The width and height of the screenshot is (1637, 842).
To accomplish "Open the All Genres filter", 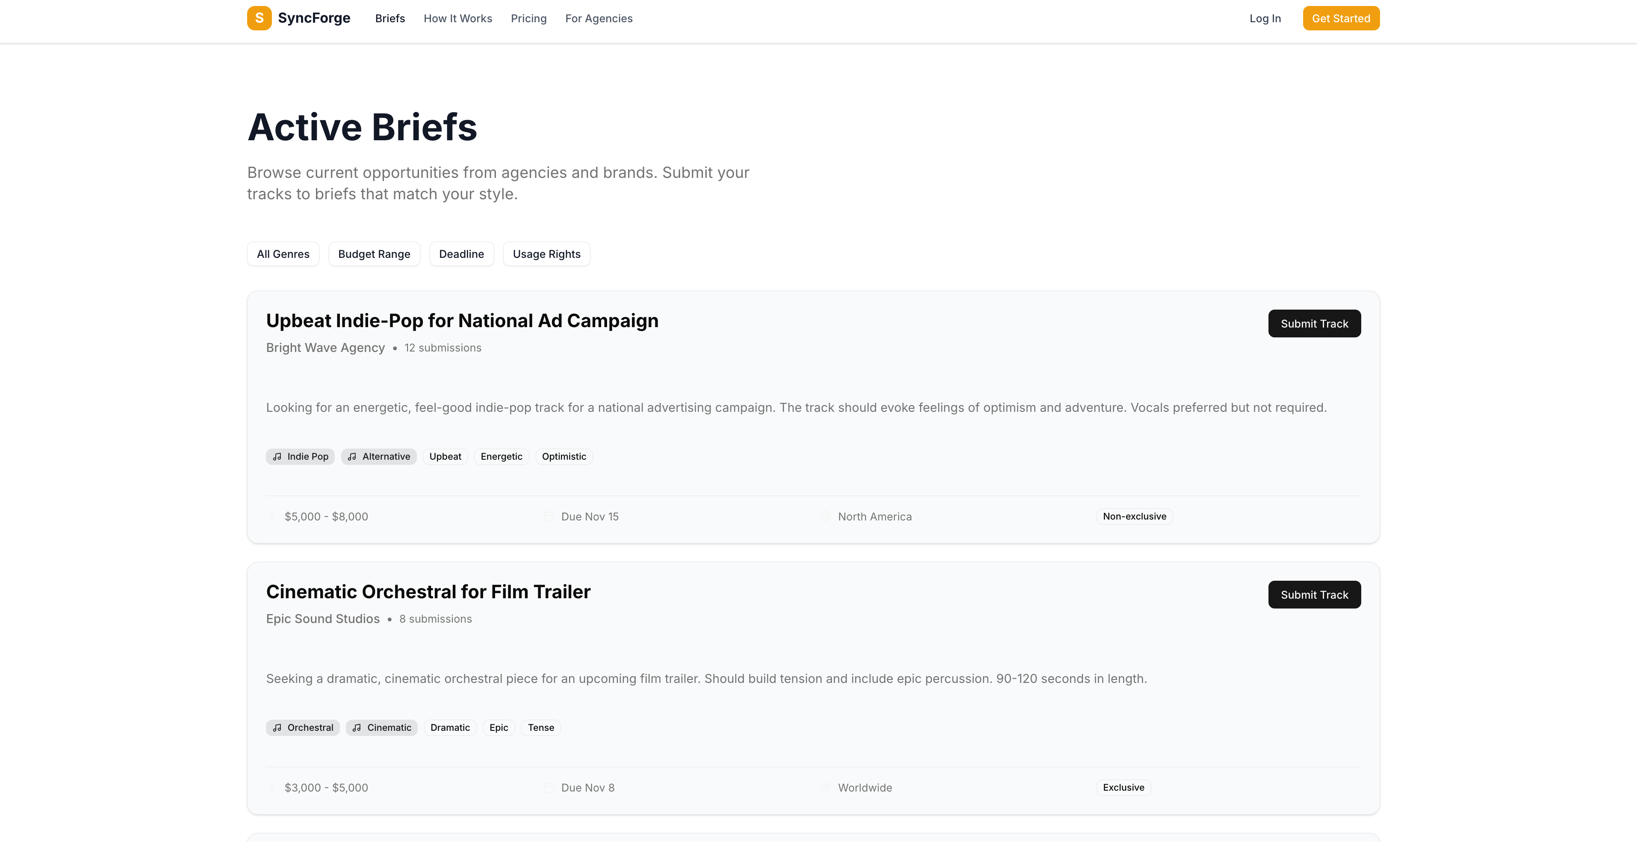I will pyautogui.click(x=283, y=254).
